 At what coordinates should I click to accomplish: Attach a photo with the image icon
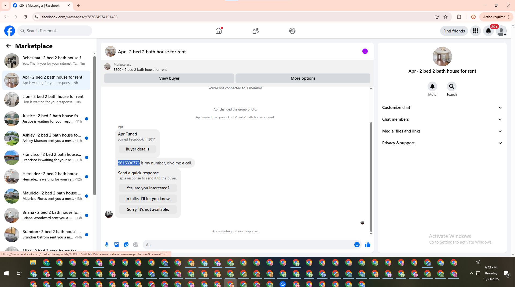116,245
